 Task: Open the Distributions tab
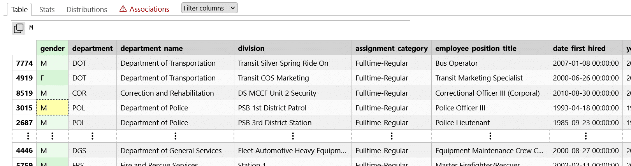pyautogui.click(x=86, y=9)
